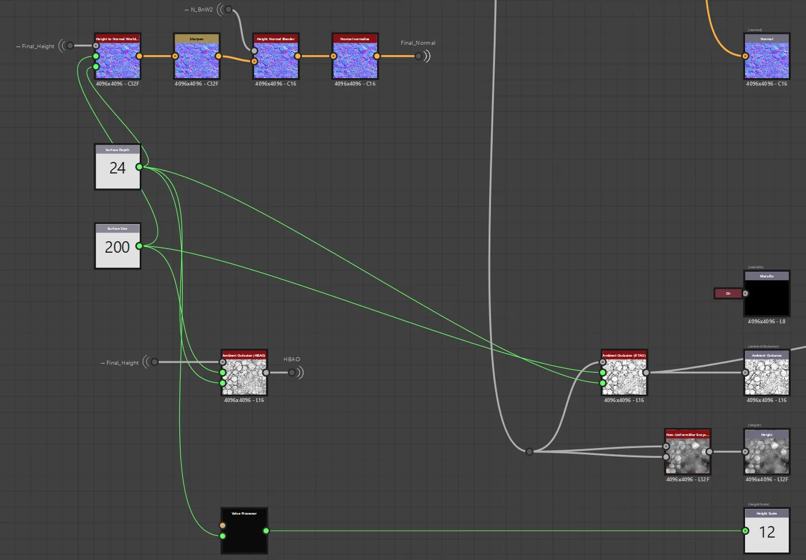Click the N_BnW2 portal receiver icon
This screenshot has width=806, height=560.
coord(225,10)
